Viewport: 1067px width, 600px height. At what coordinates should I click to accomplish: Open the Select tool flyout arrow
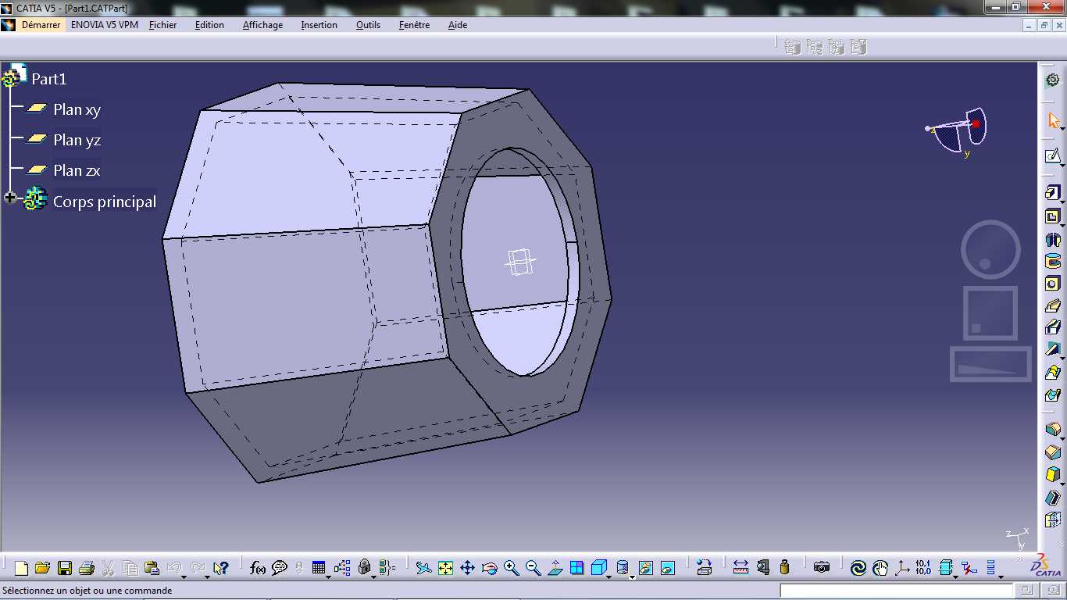click(x=1062, y=128)
